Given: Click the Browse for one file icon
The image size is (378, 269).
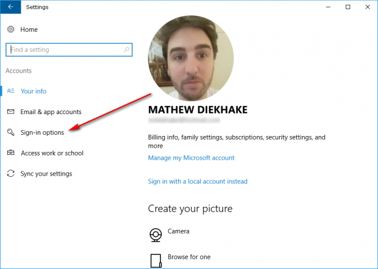Looking at the screenshot, I should (155, 260).
